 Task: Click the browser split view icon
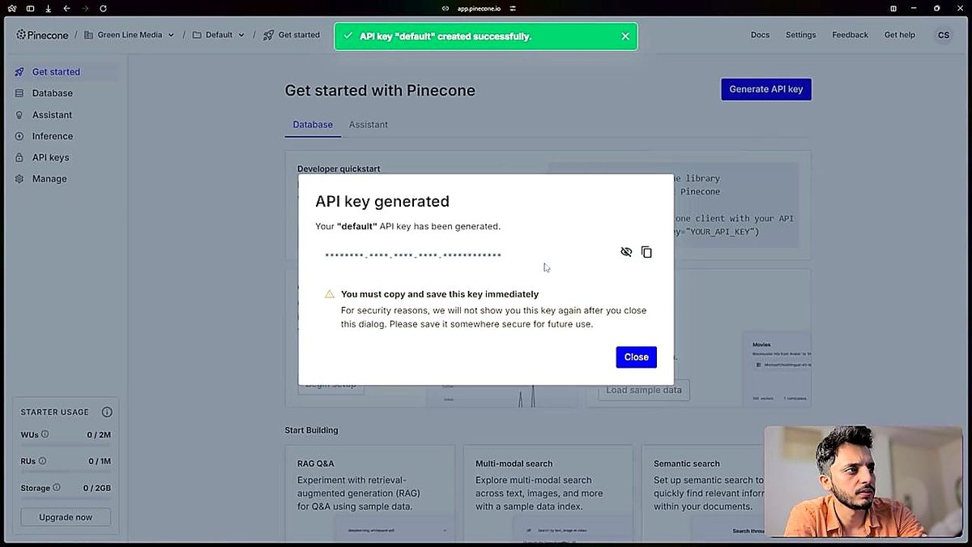[x=893, y=8]
